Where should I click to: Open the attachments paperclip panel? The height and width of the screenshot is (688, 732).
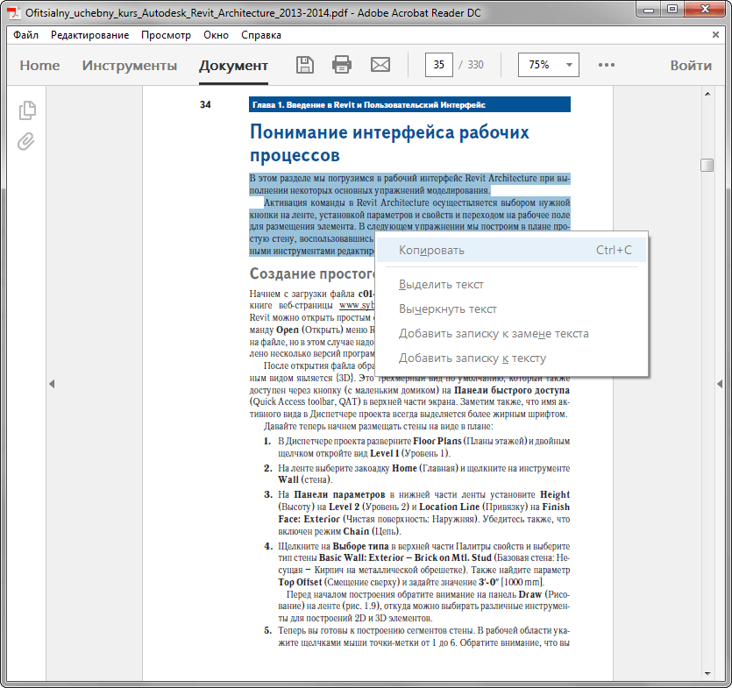click(x=26, y=141)
